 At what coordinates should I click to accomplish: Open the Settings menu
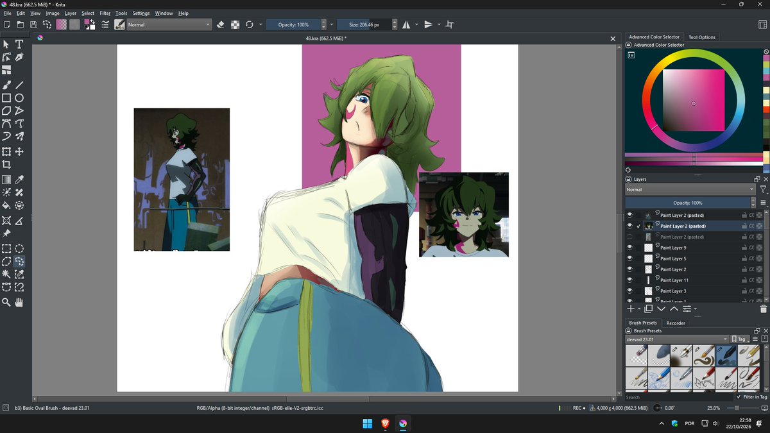[141, 13]
